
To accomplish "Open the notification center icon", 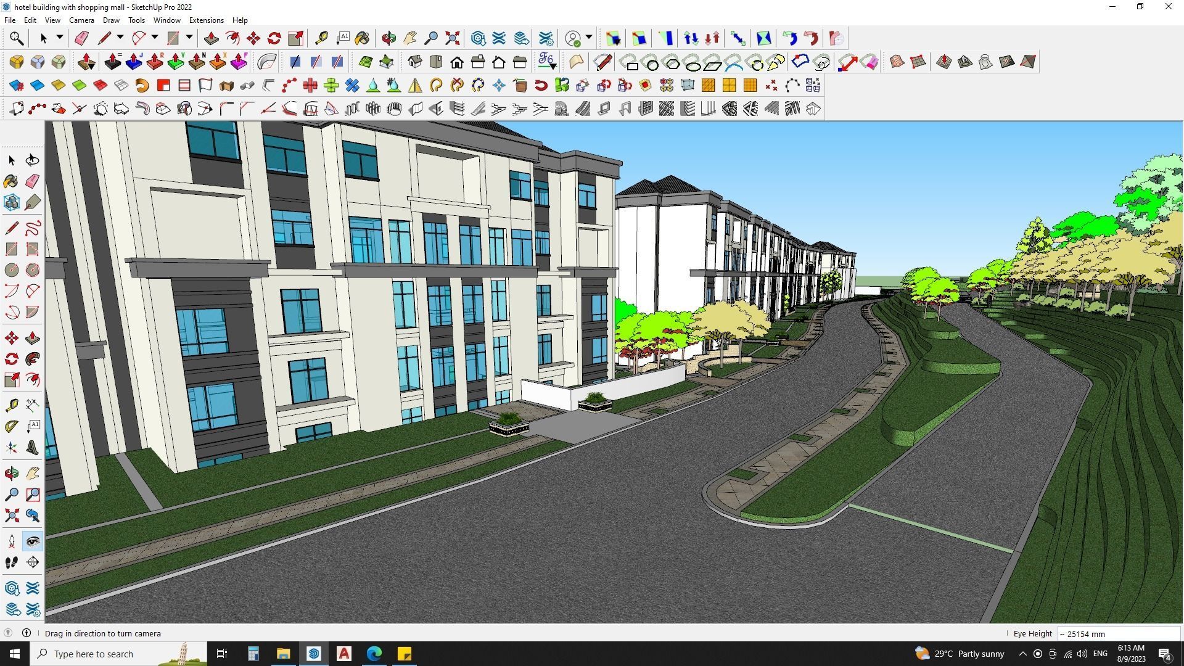I will [x=1165, y=654].
